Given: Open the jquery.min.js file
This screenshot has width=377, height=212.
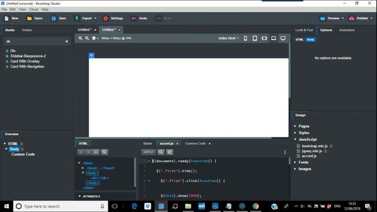Looking at the screenshot, I should [x=312, y=151].
